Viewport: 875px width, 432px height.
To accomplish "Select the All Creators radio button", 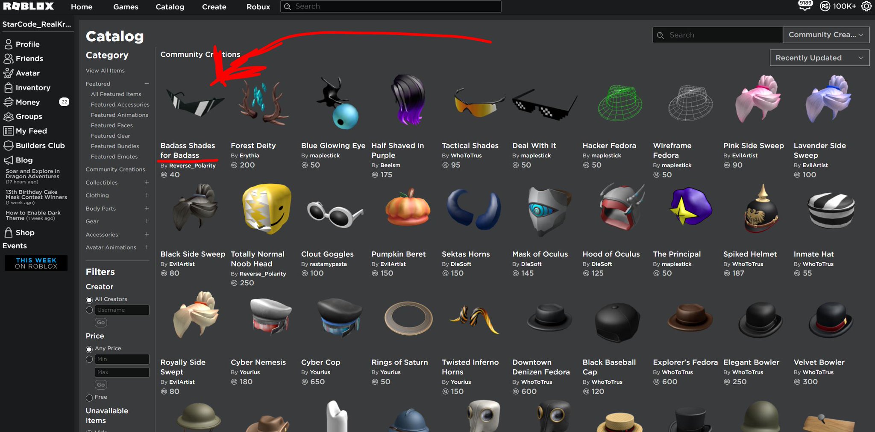I will 89,300.
